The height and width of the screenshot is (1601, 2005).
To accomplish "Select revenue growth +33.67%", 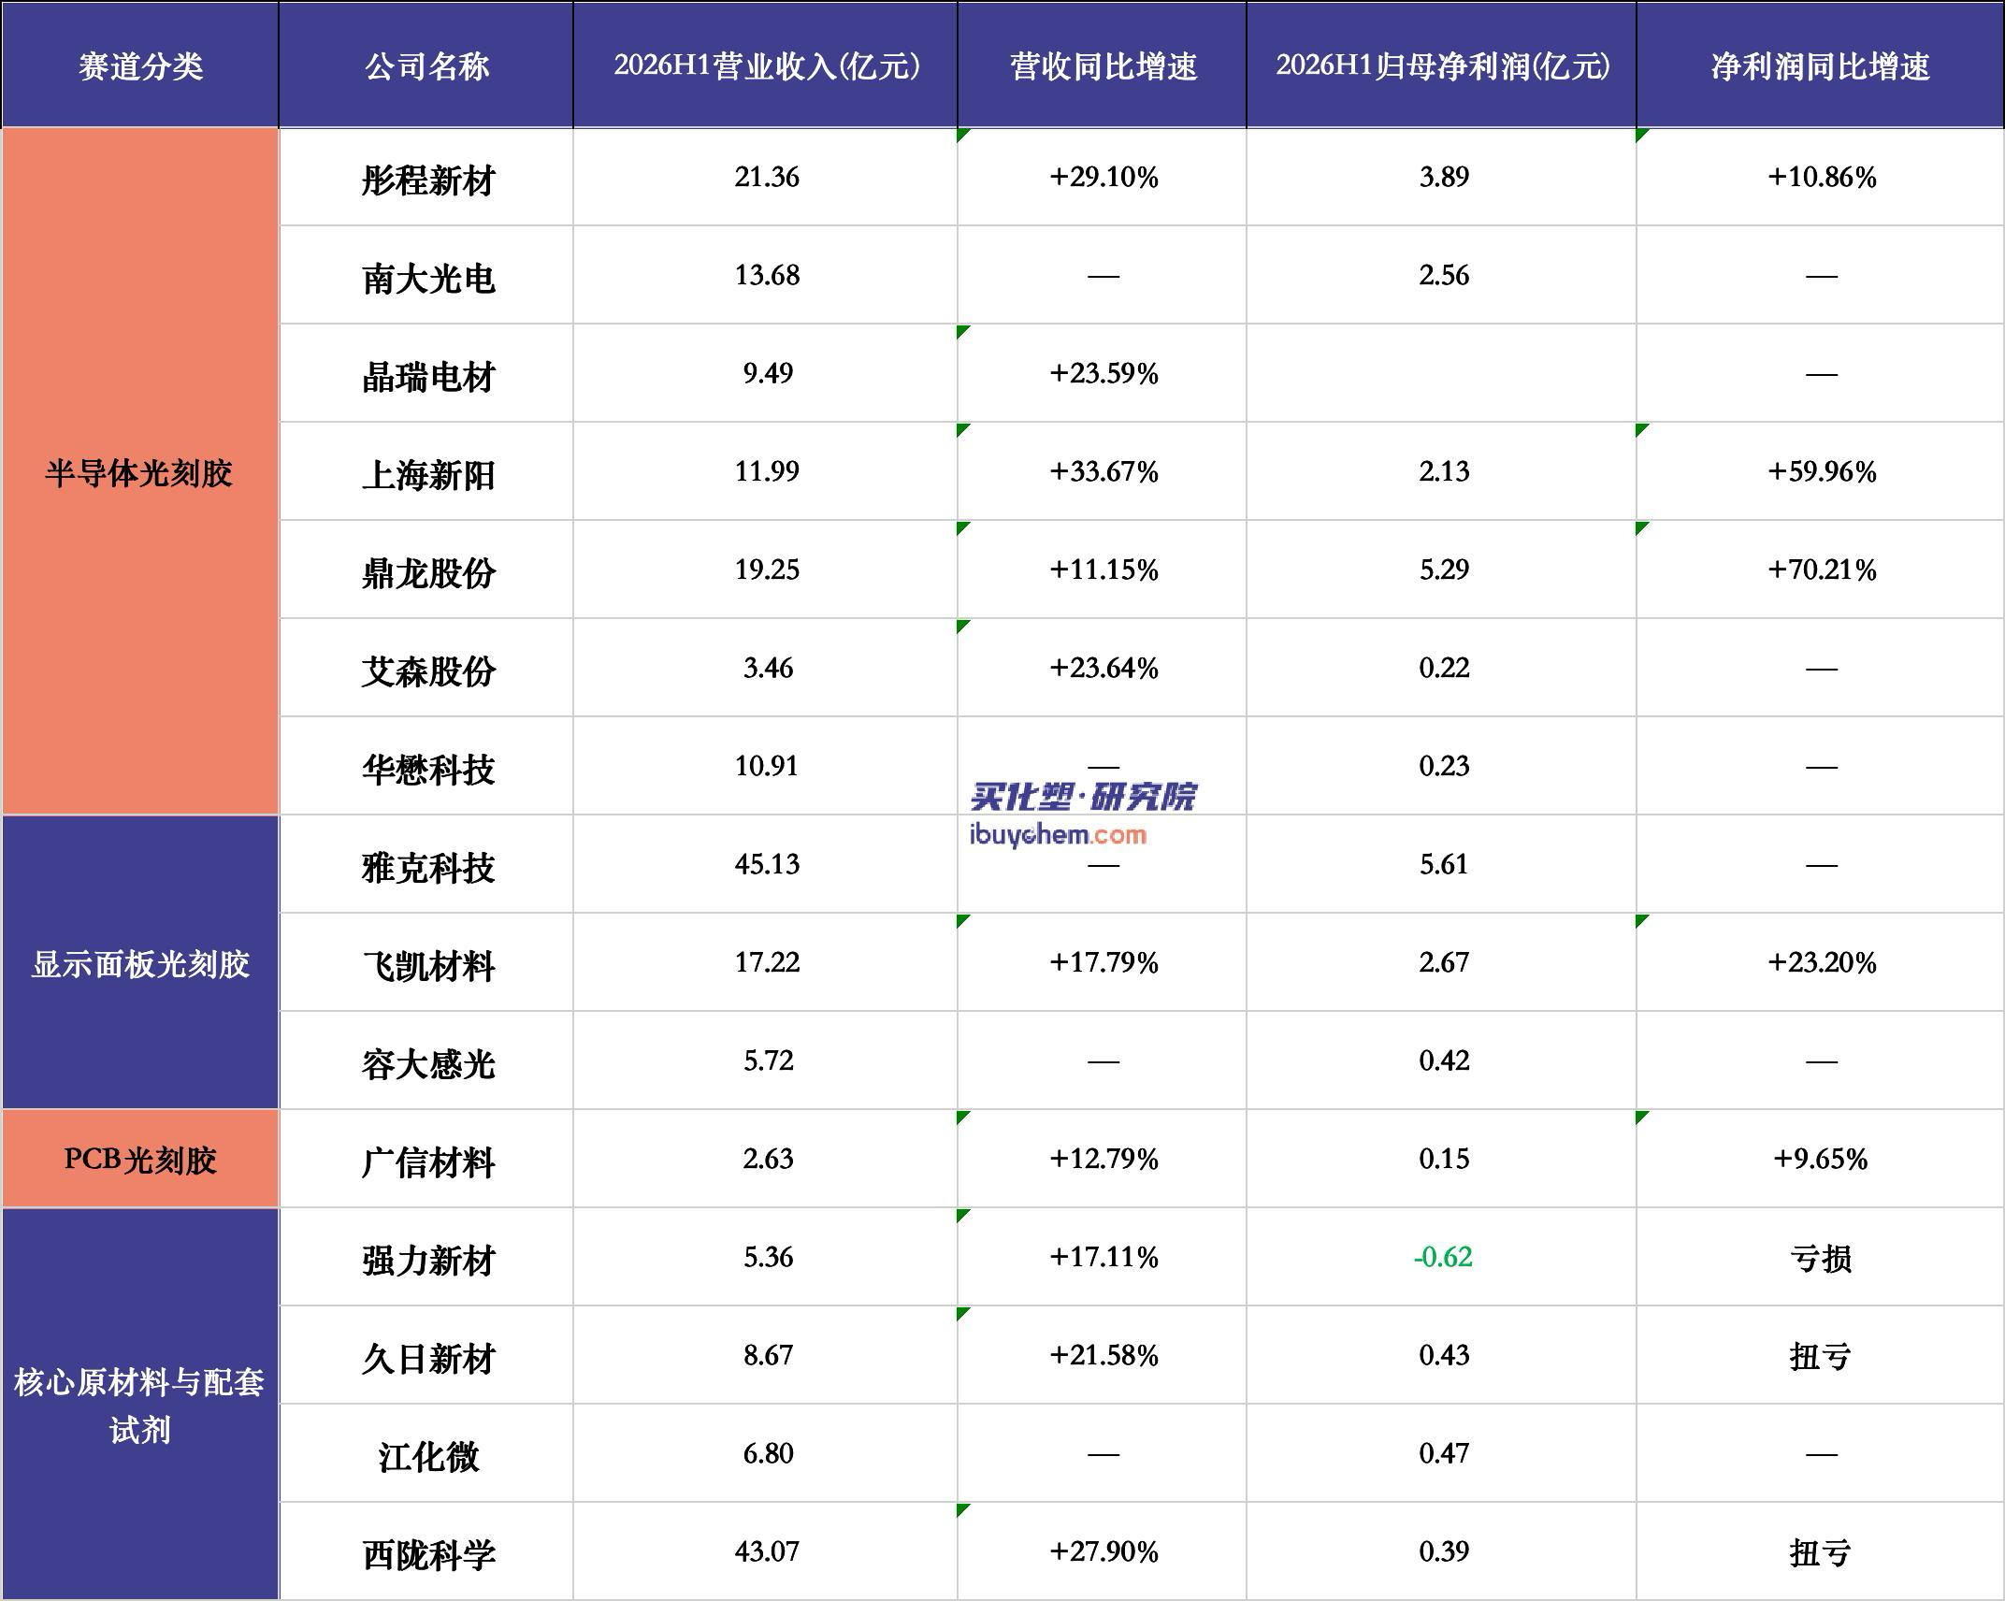I will click(1103, 471).
